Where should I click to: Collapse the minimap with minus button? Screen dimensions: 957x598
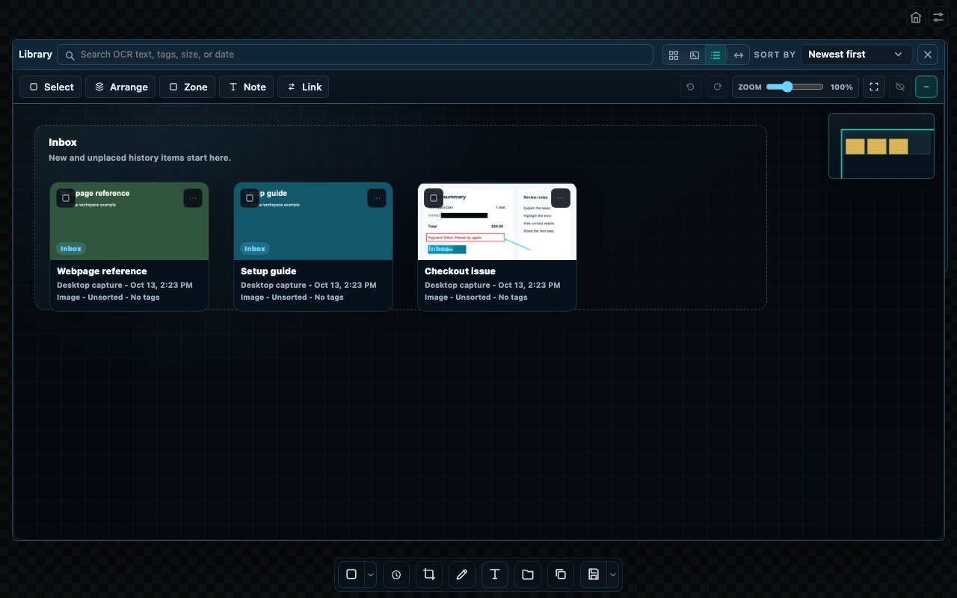(926, 87)
